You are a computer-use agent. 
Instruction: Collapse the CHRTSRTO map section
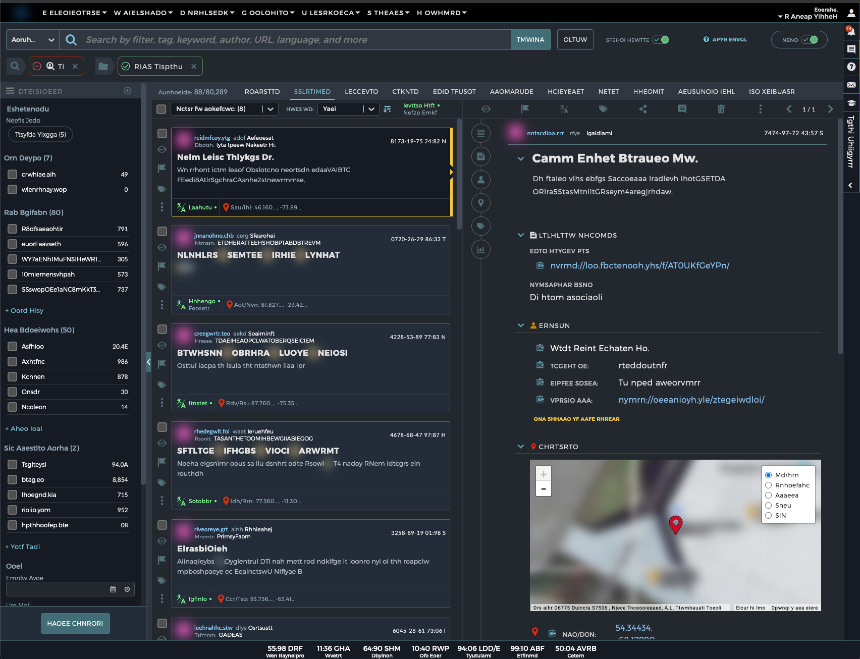point(520,447)
